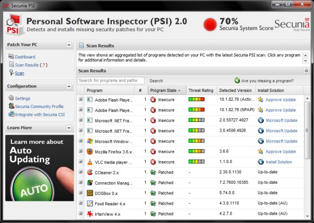Screen dimensions: 314x223
Task: Sort by Threat Rating column header
Action: click(x=202, y=90)
